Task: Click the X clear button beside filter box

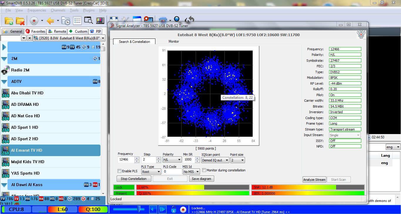Action: coord(30,38)
